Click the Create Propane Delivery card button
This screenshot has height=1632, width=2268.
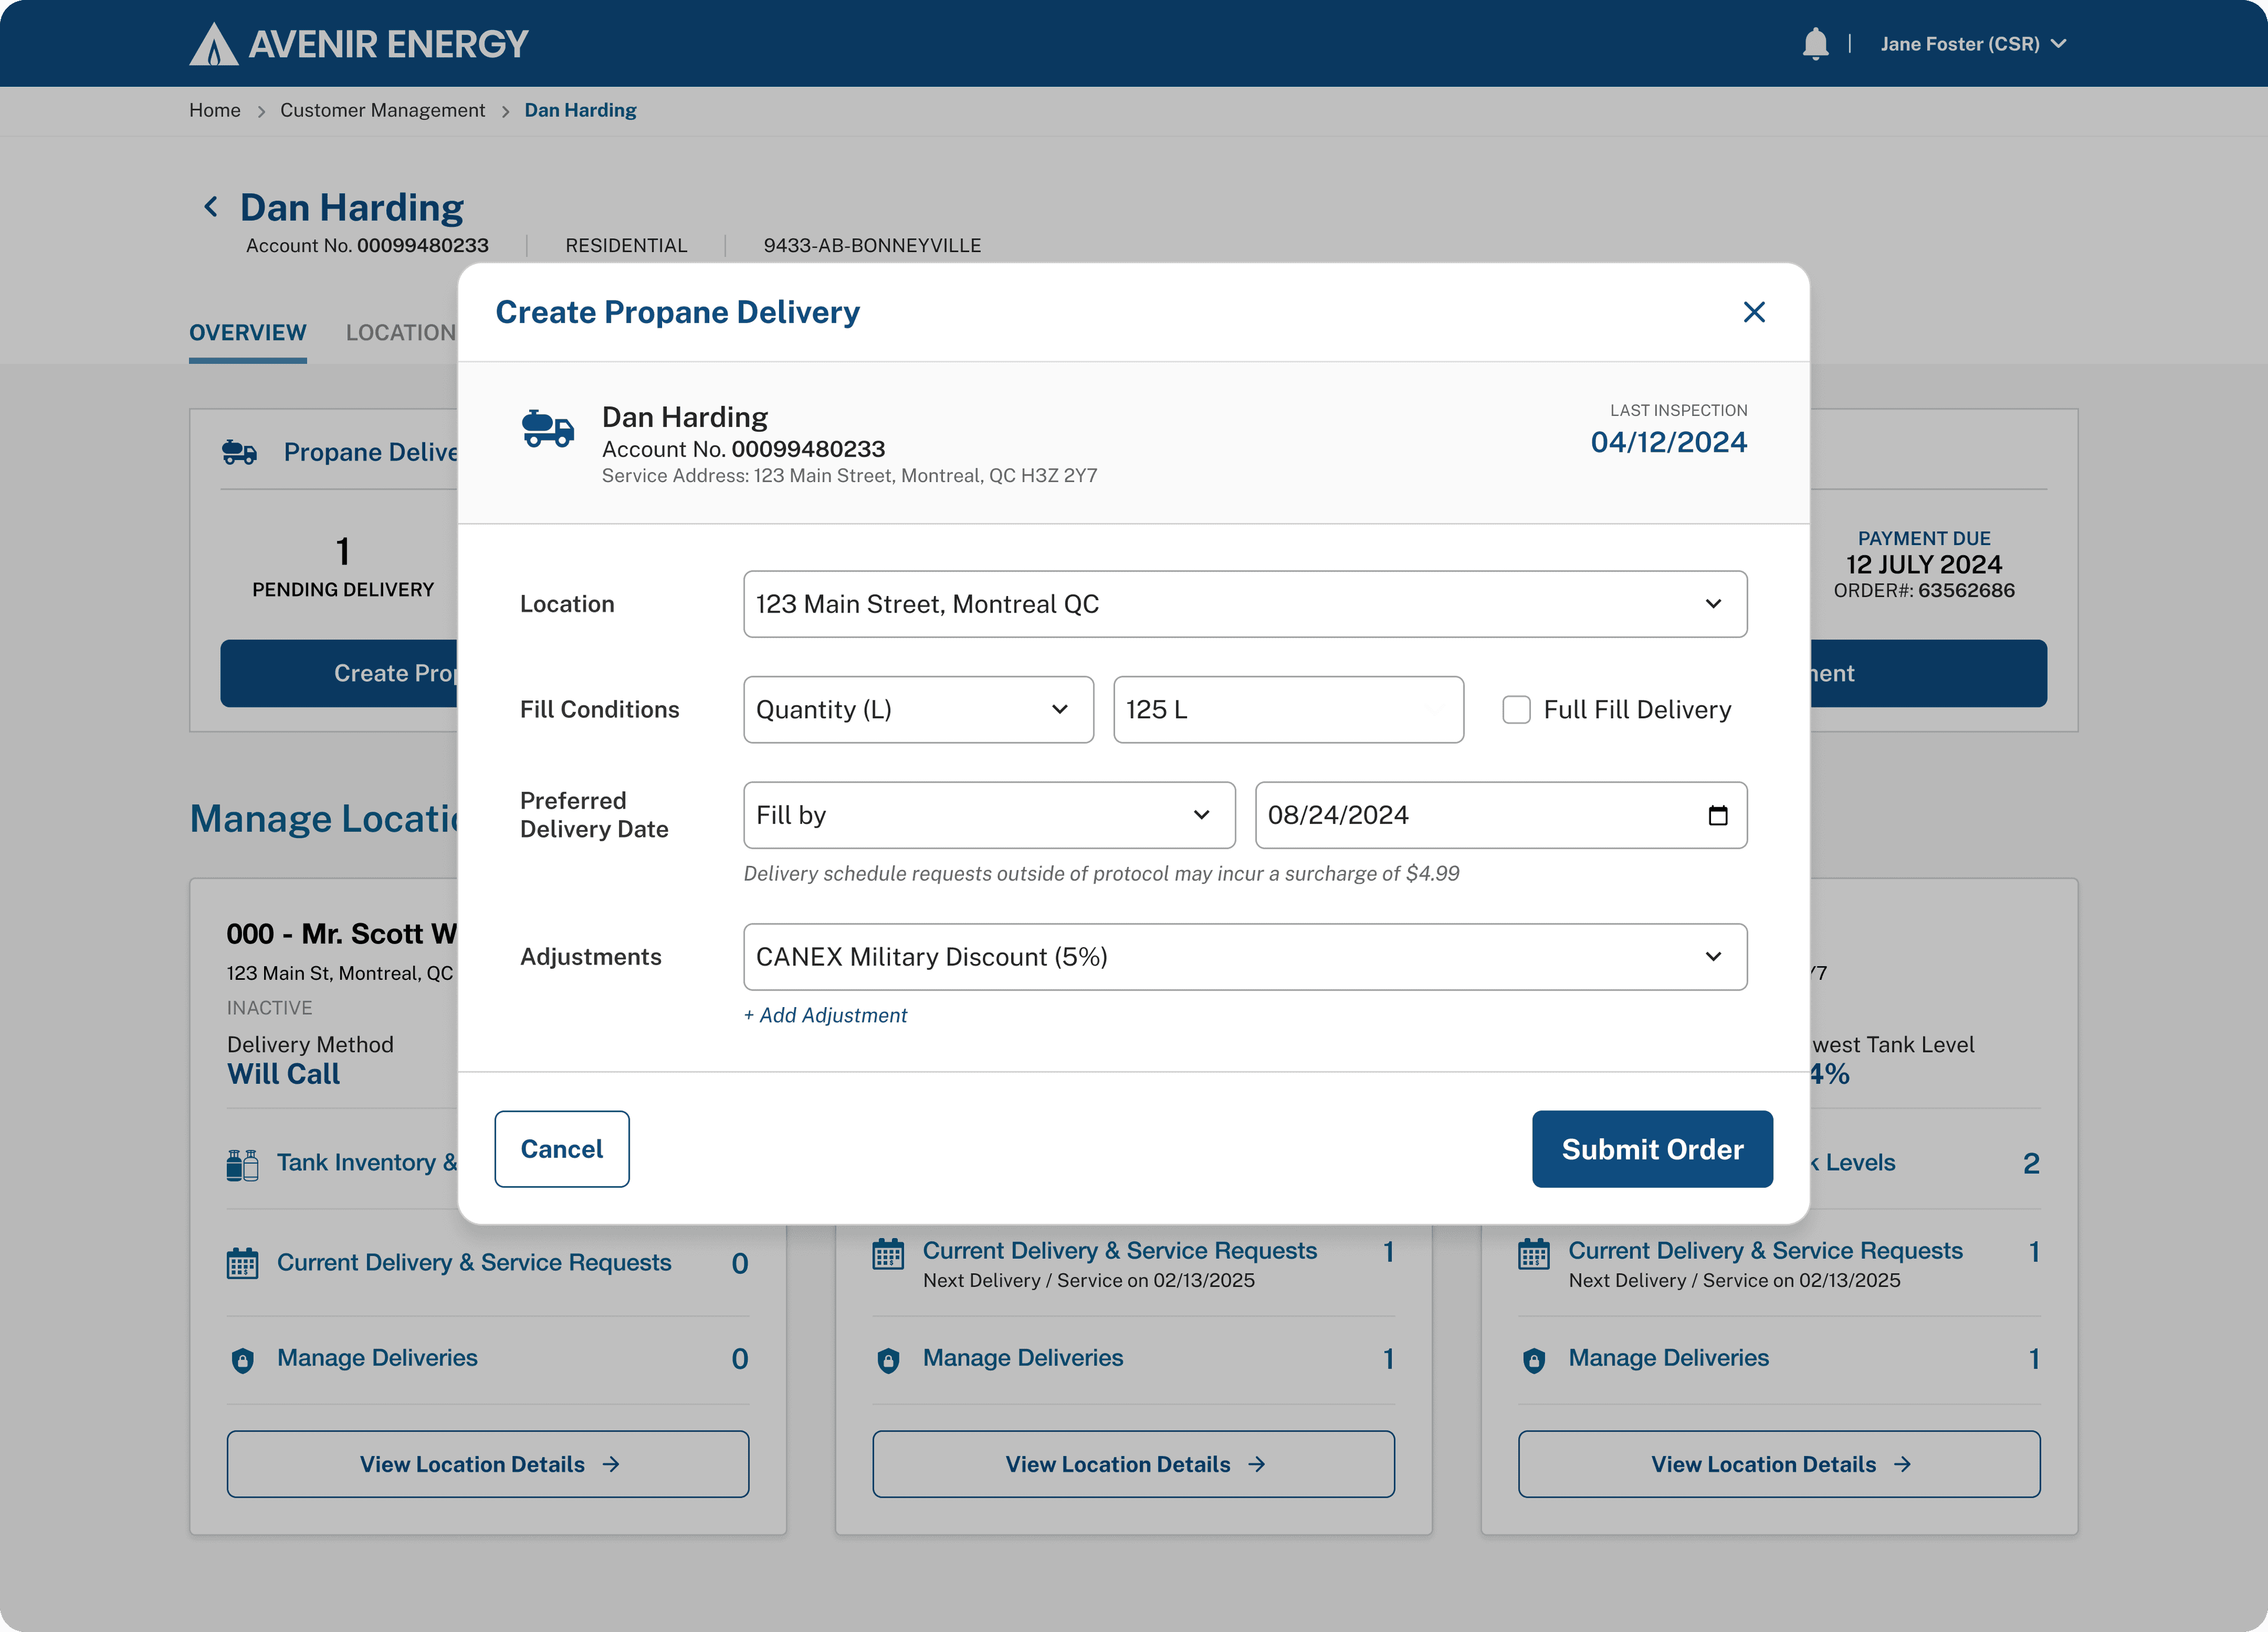(340, 673)
